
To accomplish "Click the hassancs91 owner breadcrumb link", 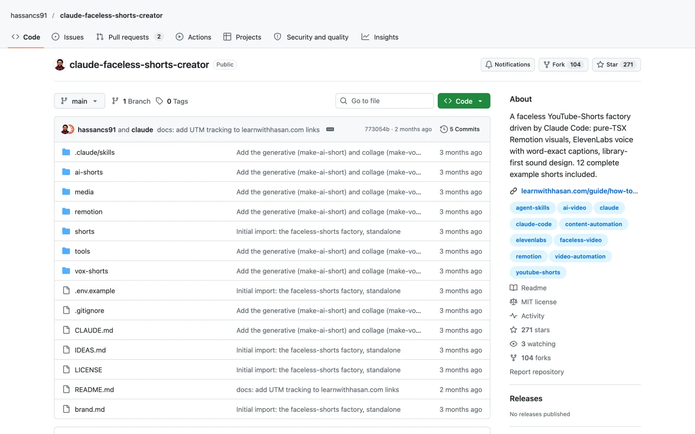I will (29, 16).
